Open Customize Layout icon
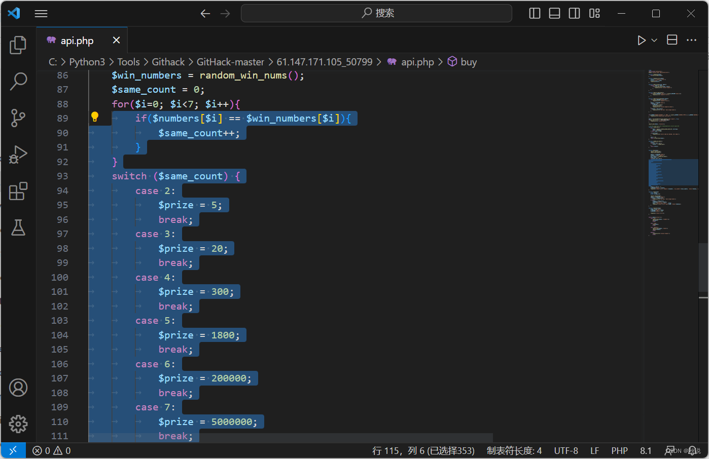Image resolution: width=709 pixels, height=459 pixels. tap(594, 13)
